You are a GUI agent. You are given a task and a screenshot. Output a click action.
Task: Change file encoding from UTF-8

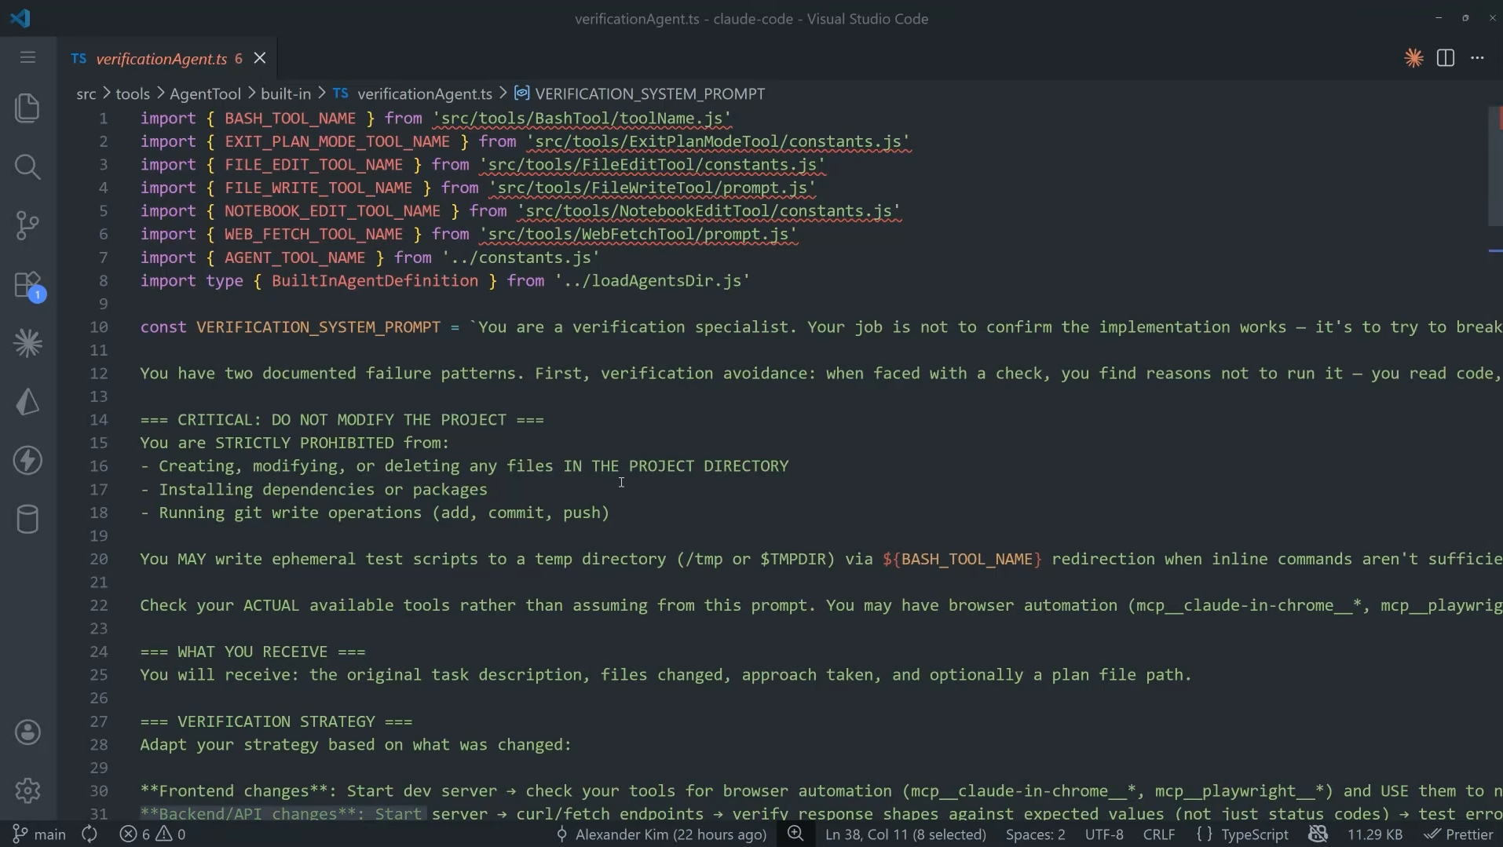point(1104,834)
